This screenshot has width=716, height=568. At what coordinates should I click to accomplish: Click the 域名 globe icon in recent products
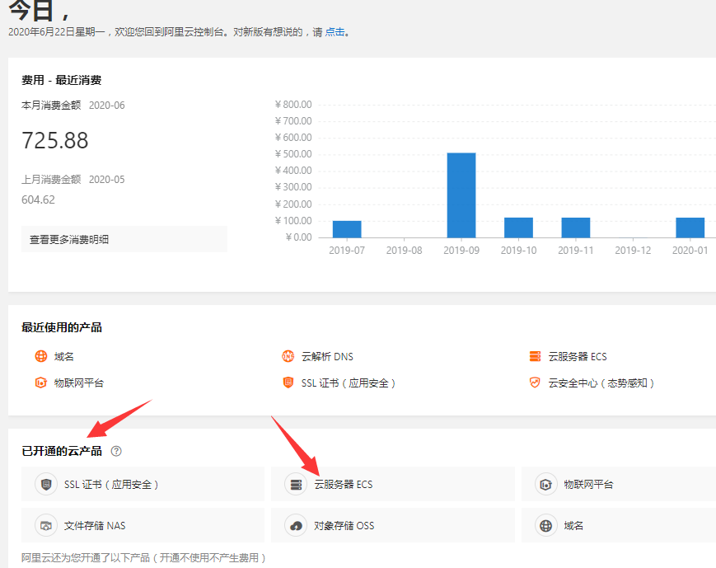(41, 356)
